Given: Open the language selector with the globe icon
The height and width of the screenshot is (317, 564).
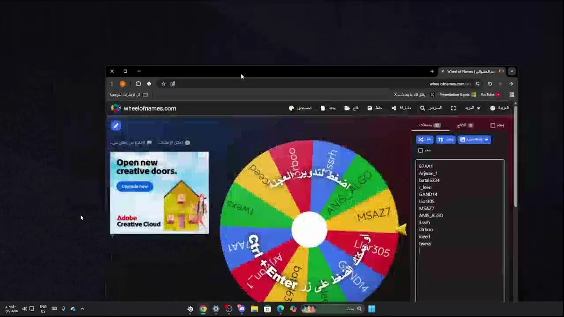Looking at the screenshot, I should click(493, 108).
